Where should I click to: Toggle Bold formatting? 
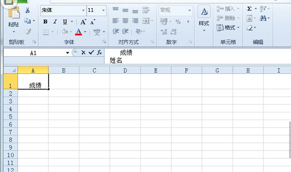pyautogui.click(x=45, y=22)
